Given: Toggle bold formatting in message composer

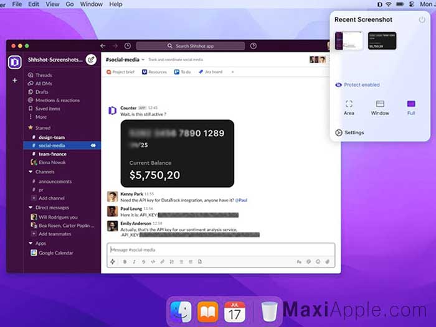Looking at the screenshot, I should [x=125, y=262].
